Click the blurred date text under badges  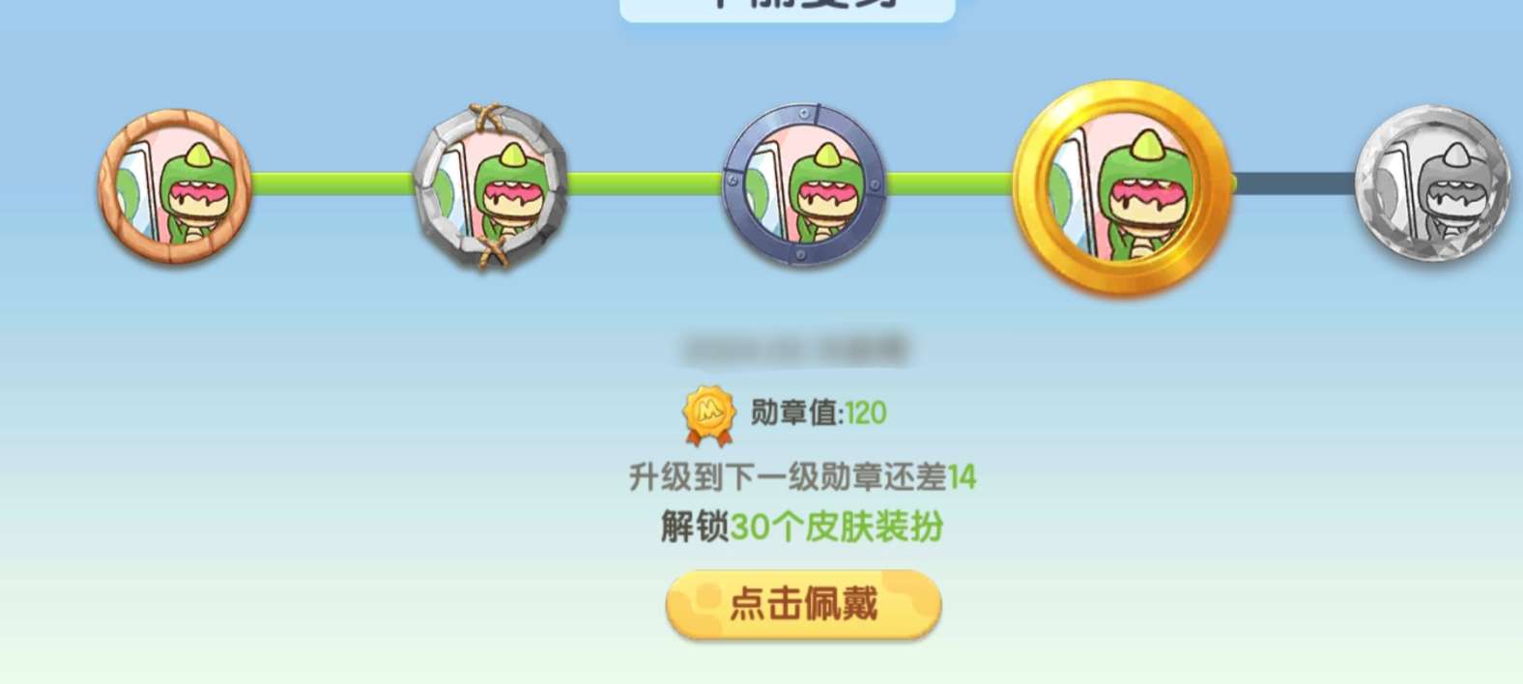point(794,349)
